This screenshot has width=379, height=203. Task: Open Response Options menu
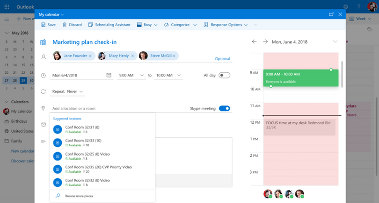pos(226,25)
